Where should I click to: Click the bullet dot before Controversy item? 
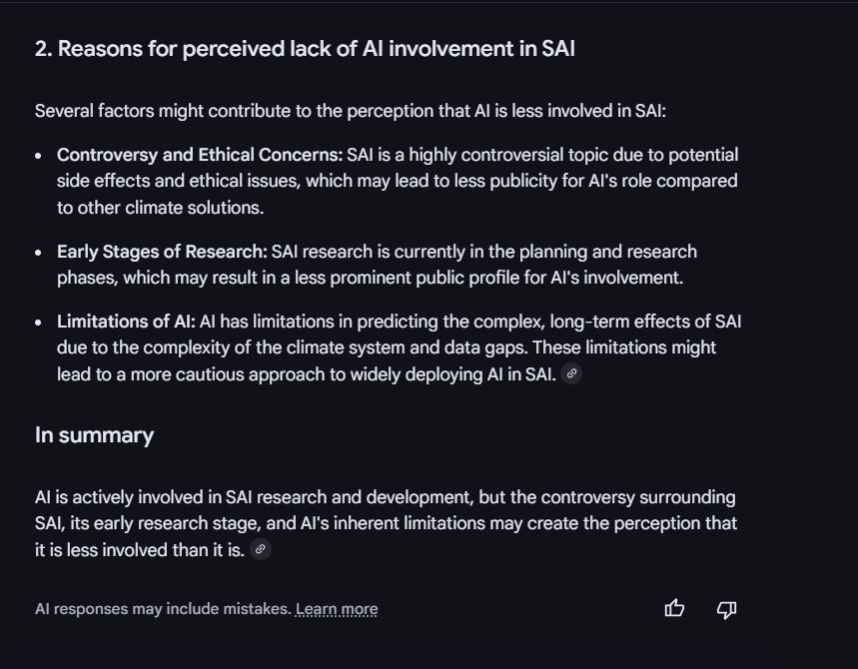38,156
